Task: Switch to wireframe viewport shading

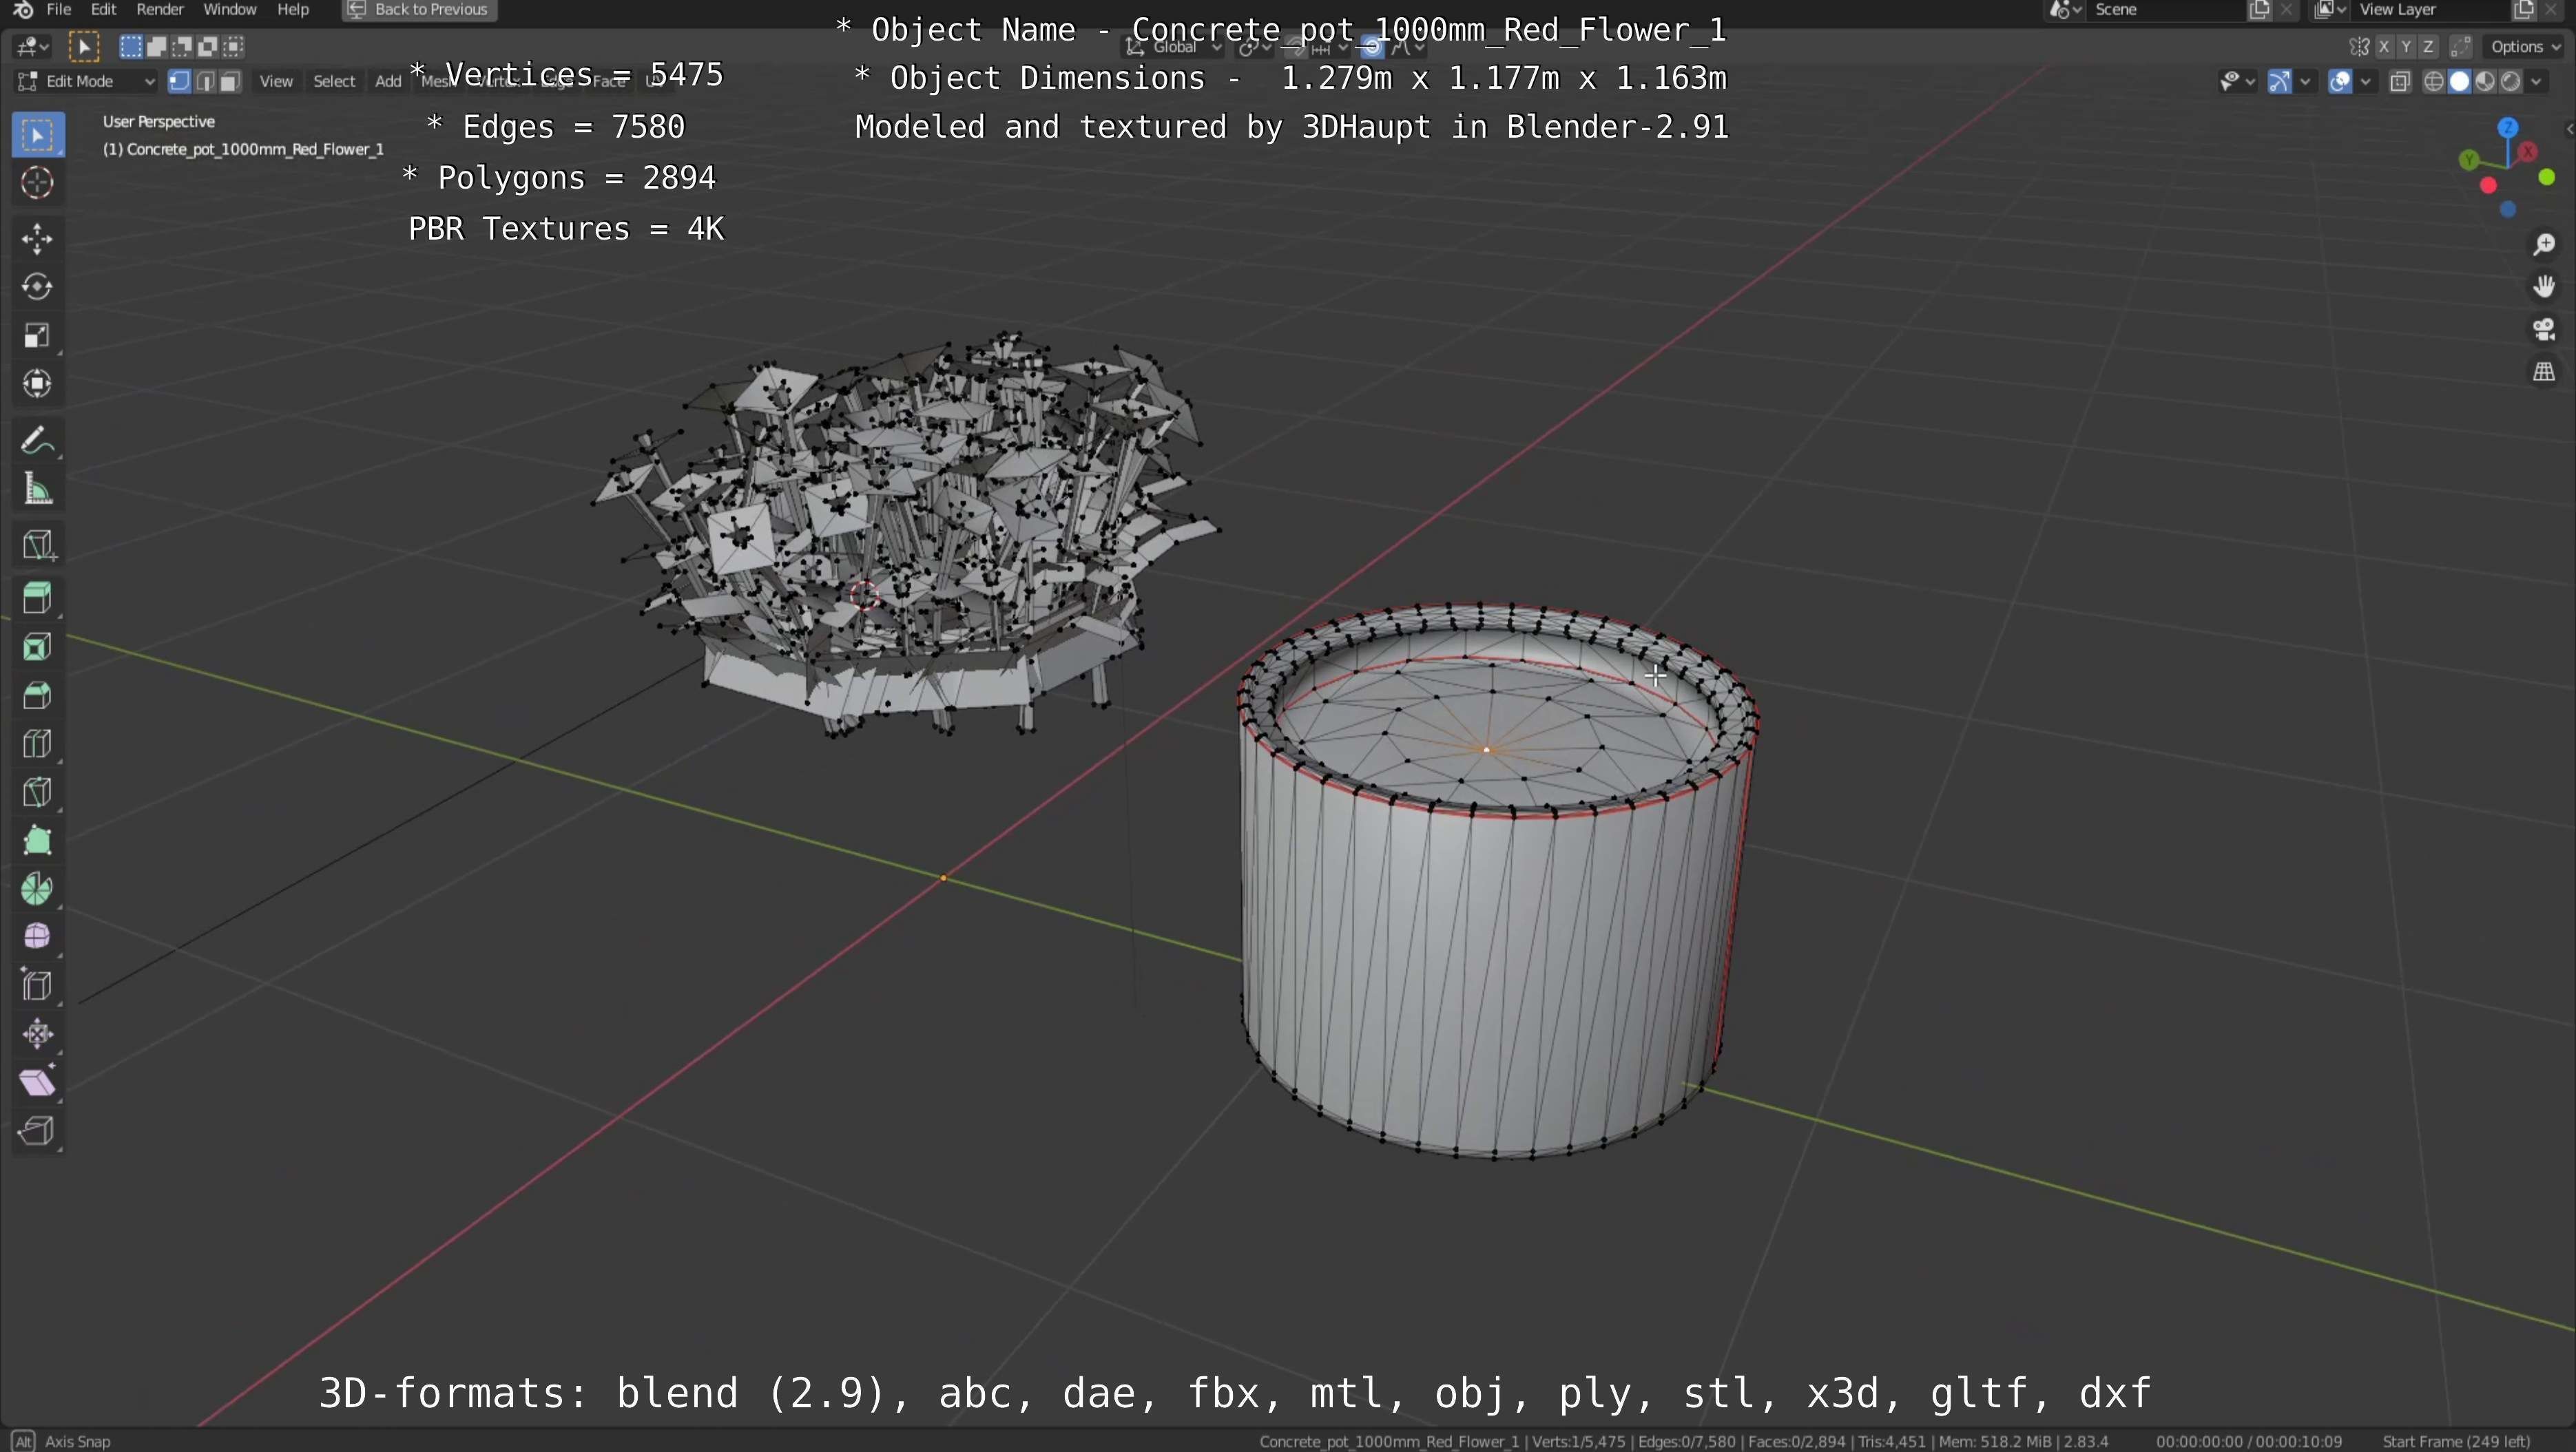Action: [2434, 82]
